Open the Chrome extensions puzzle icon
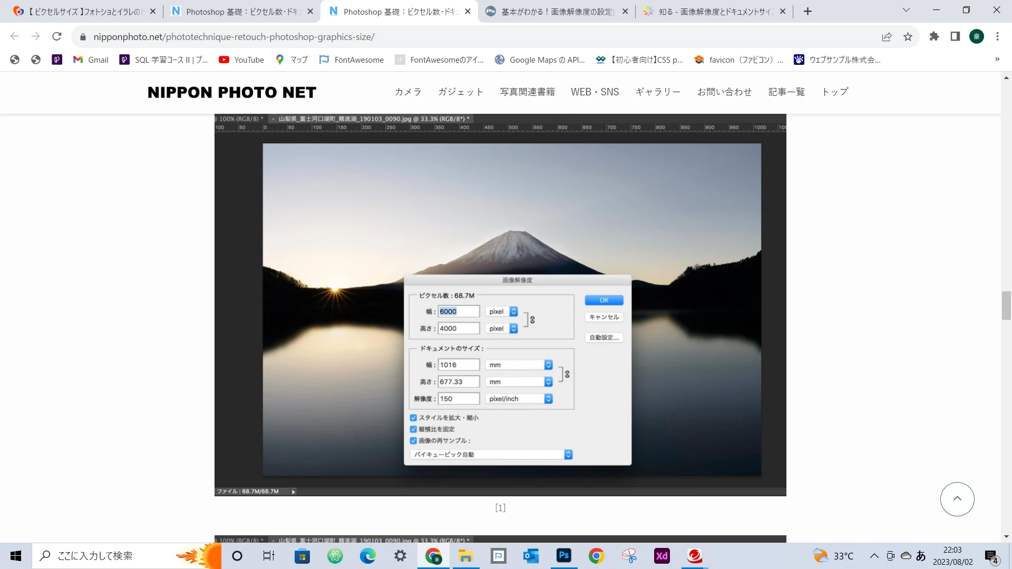 [934, 36]
